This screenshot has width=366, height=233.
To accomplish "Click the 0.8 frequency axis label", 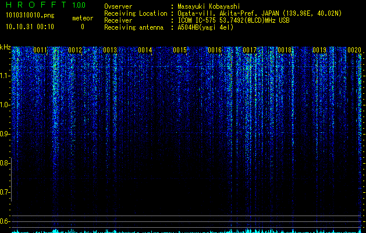I will coord(5,163).
